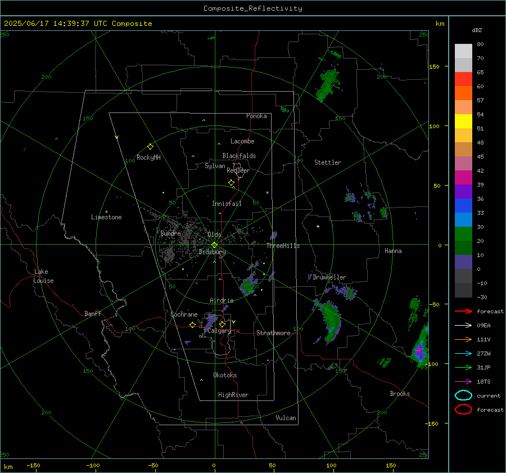Click the large green echo southeast of Drumheller

[330, 321]
